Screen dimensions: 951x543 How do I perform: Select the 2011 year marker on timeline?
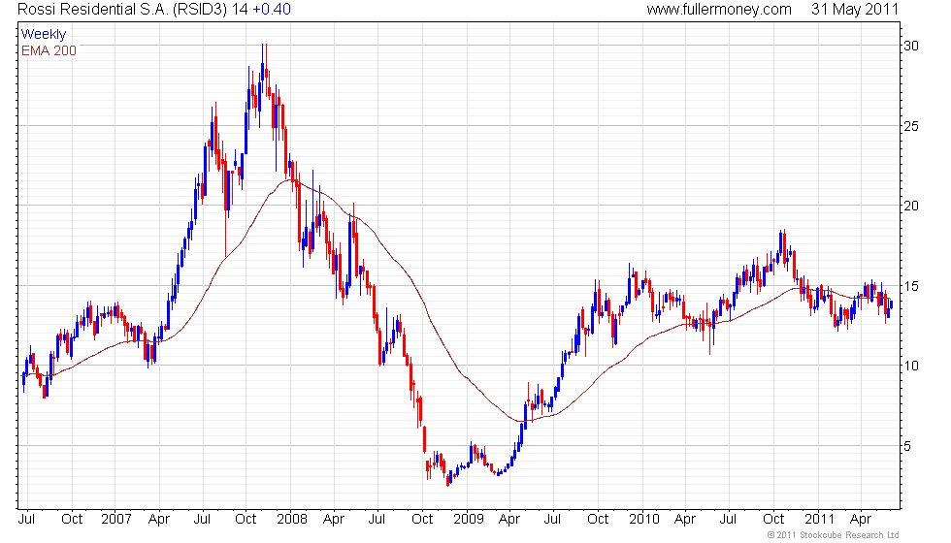pyautogui.click(x=819, y=520)
